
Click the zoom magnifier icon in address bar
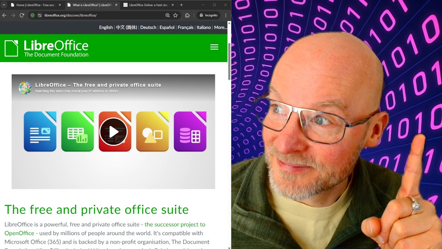click(167, 15)
